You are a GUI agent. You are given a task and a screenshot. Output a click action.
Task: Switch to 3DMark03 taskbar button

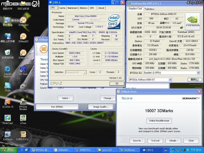coord(63,150)
